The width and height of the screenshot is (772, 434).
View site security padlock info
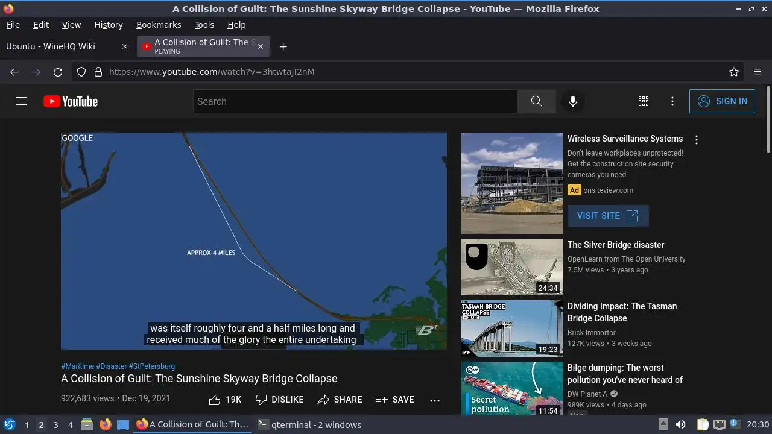coord(98,72)
